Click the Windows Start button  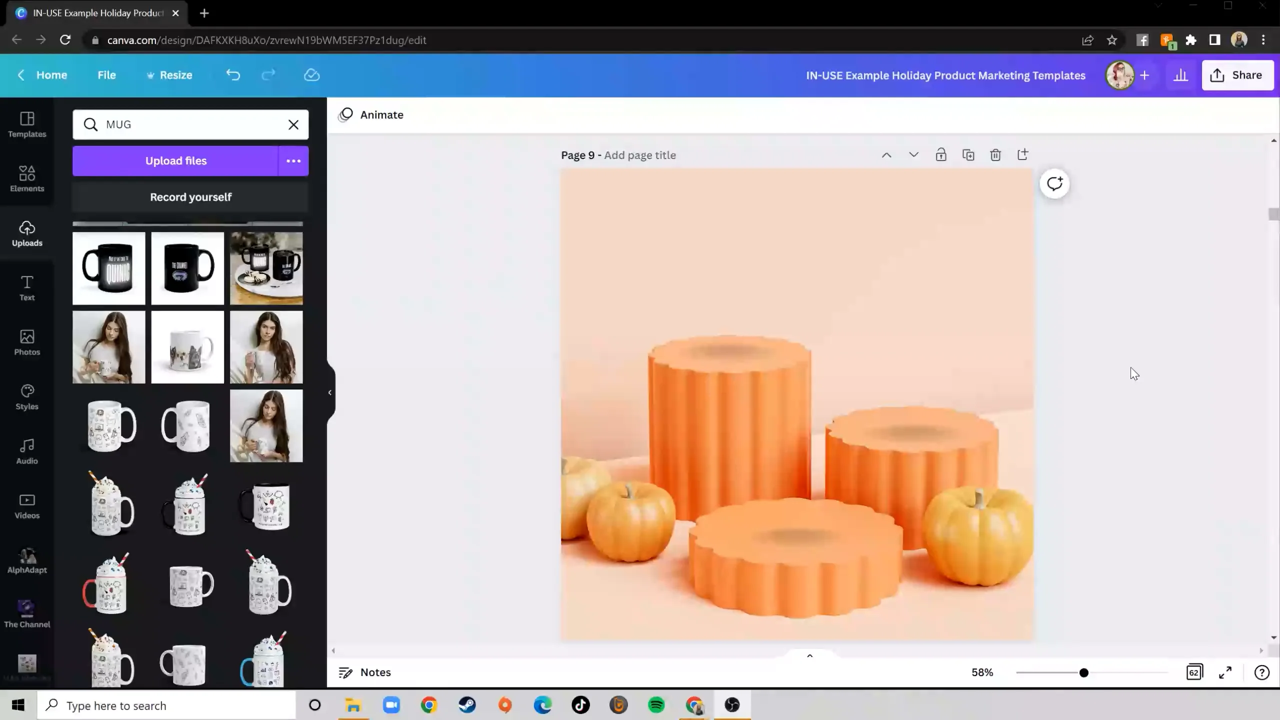click(18, 705)
